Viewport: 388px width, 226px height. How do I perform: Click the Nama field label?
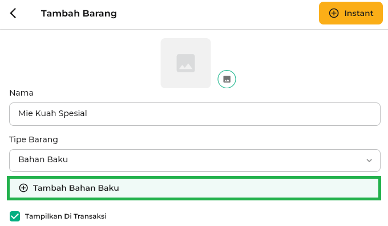pyautogui.click(x=21, y=93)
